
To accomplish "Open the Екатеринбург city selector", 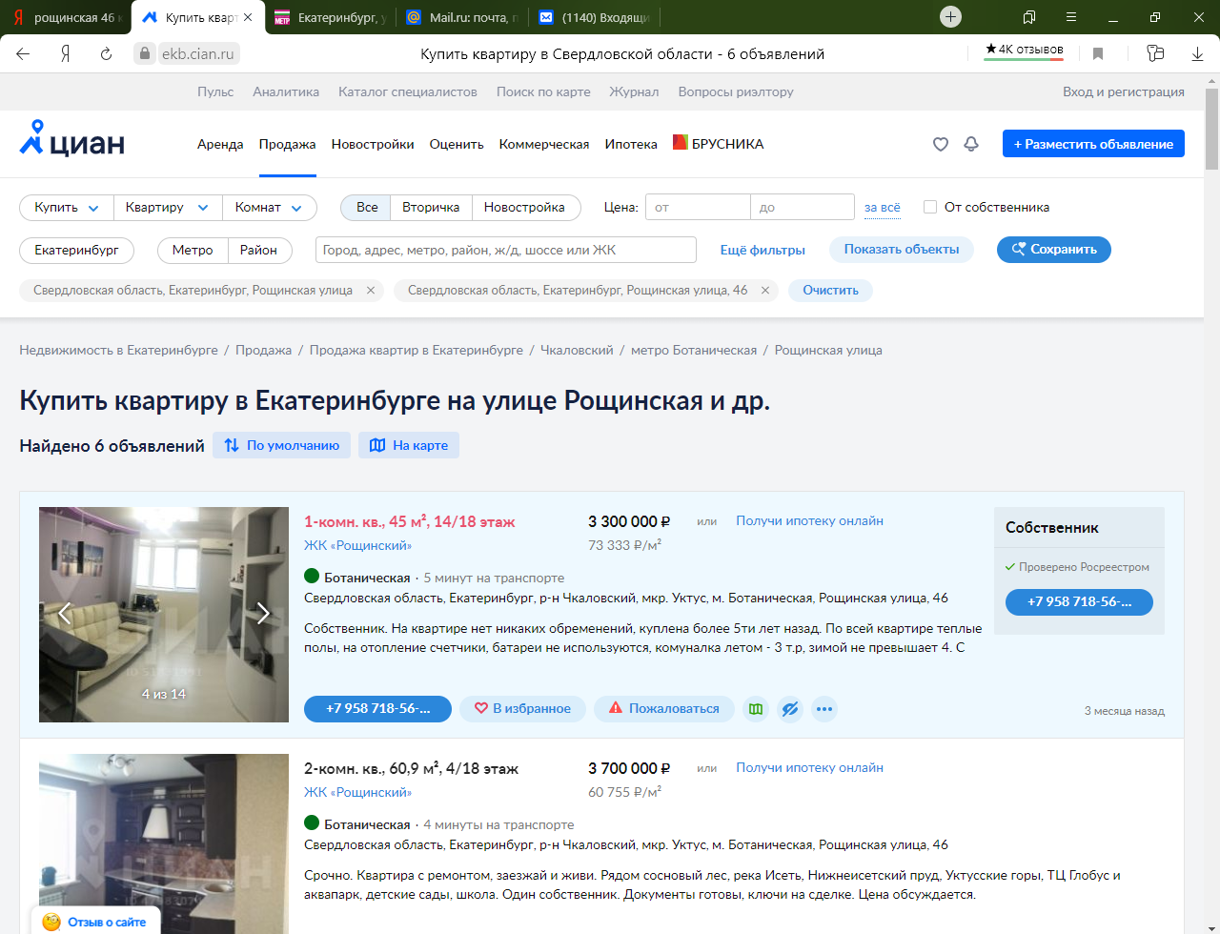I will point(76,250).
